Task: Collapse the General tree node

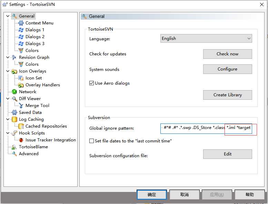Action: [8, 16]
